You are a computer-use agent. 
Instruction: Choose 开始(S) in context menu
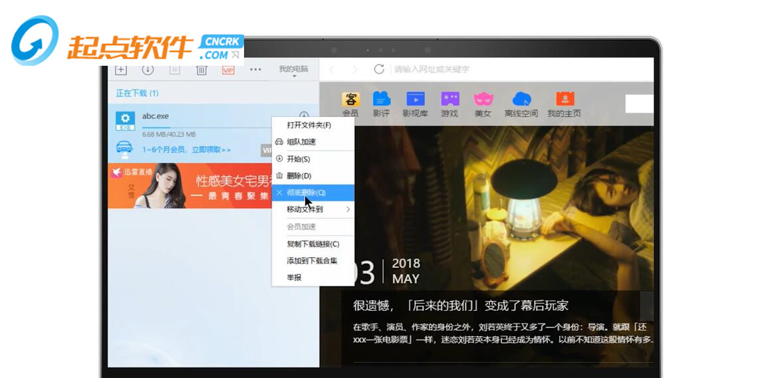[x=313, y=159]
